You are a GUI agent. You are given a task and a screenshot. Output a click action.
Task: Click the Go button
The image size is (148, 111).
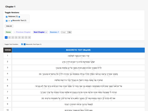70,32
